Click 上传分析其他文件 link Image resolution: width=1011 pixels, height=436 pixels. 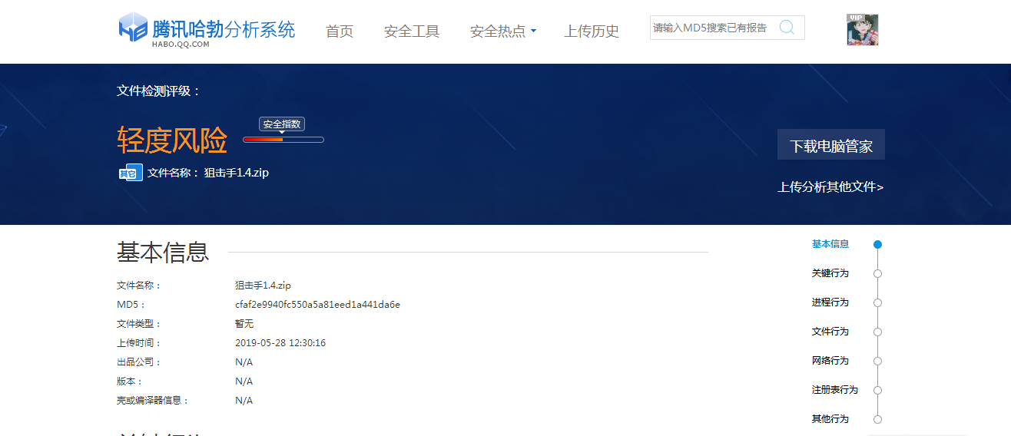point(830,187)
